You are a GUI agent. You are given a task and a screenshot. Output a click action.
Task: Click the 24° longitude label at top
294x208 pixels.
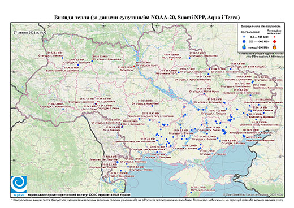coord(50,26)
